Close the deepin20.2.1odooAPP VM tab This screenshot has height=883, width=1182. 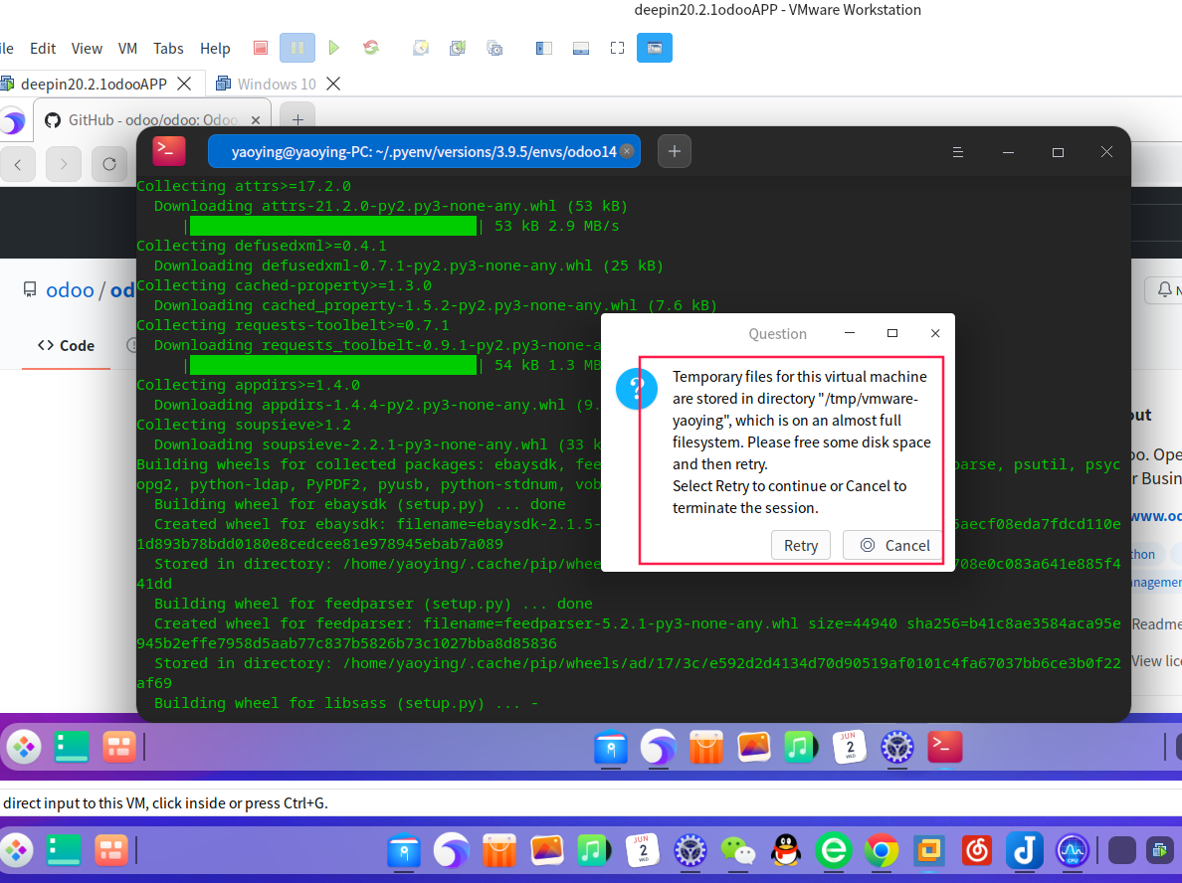pos(184,84)
